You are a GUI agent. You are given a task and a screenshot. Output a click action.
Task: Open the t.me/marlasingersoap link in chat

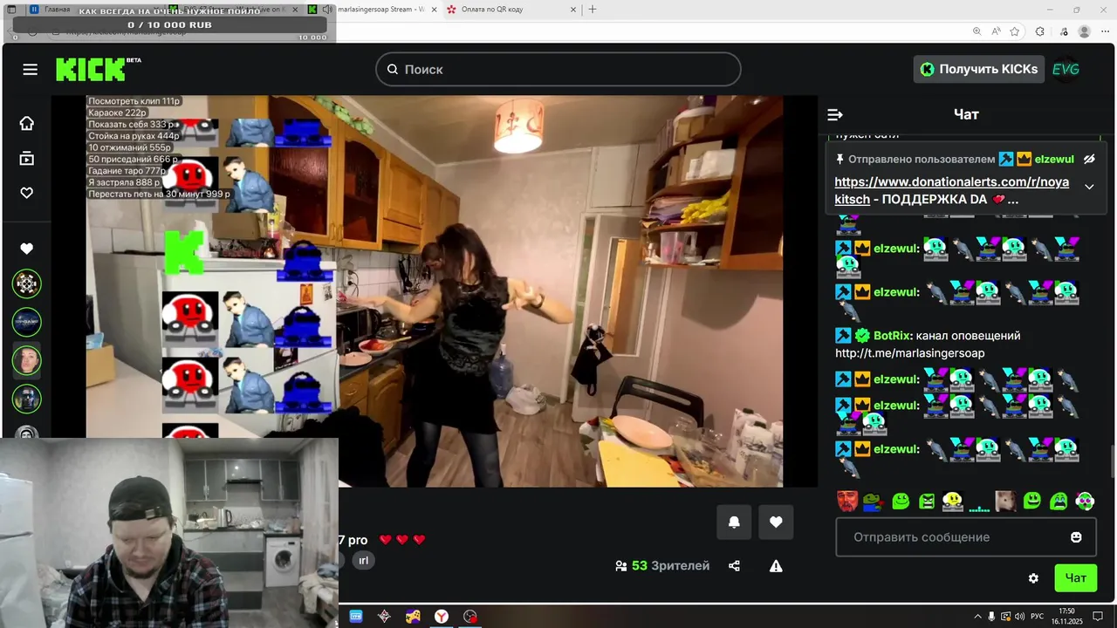coord(909,353)
